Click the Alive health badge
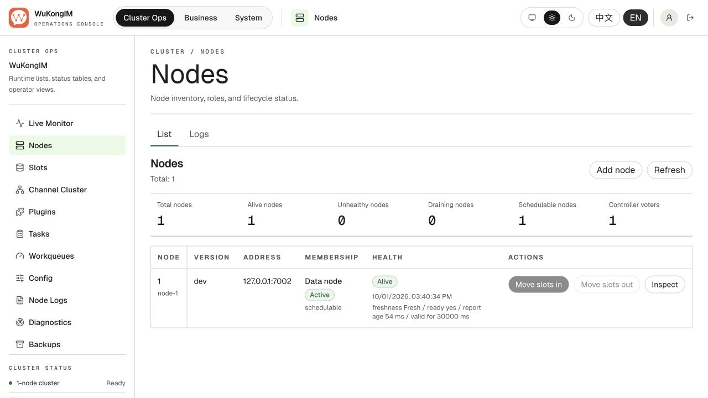This screenshot has width=708, height=398. 385,282
